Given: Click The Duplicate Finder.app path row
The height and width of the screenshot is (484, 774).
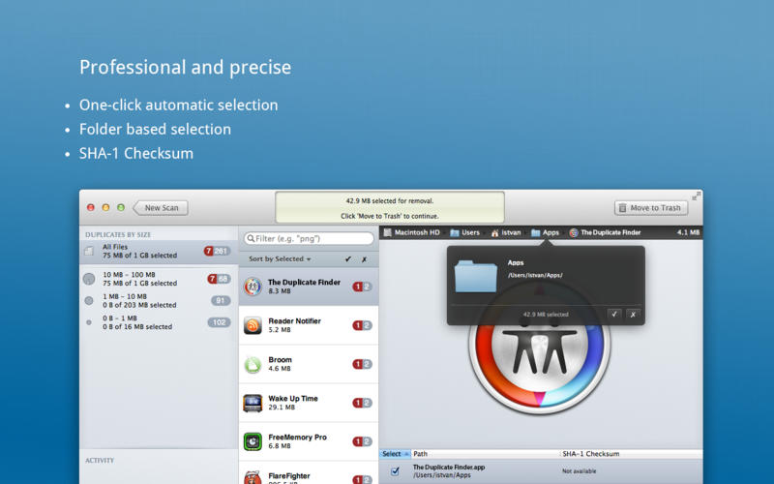Looking at the screenshot, I should pyautogui.click(x=541, y=471).
